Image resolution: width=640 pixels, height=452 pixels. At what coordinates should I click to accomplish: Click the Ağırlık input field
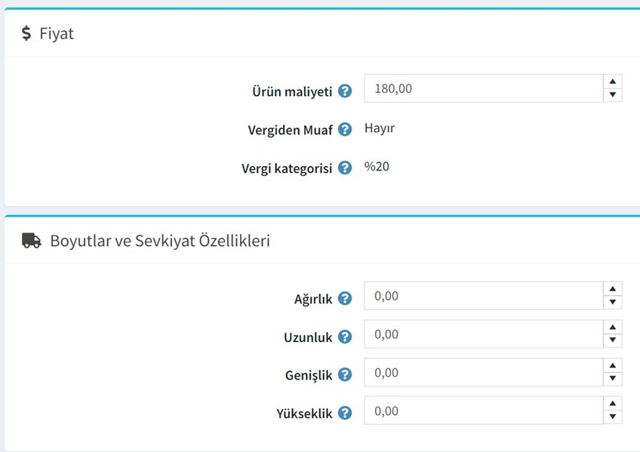click(484, 296)
